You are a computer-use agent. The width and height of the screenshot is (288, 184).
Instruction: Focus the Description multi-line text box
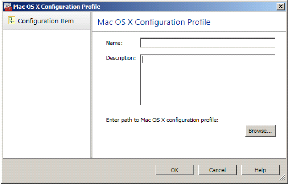[207, 80]
